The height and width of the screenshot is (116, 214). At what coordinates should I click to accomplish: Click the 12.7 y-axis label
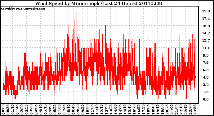click(x=206, y=41)
